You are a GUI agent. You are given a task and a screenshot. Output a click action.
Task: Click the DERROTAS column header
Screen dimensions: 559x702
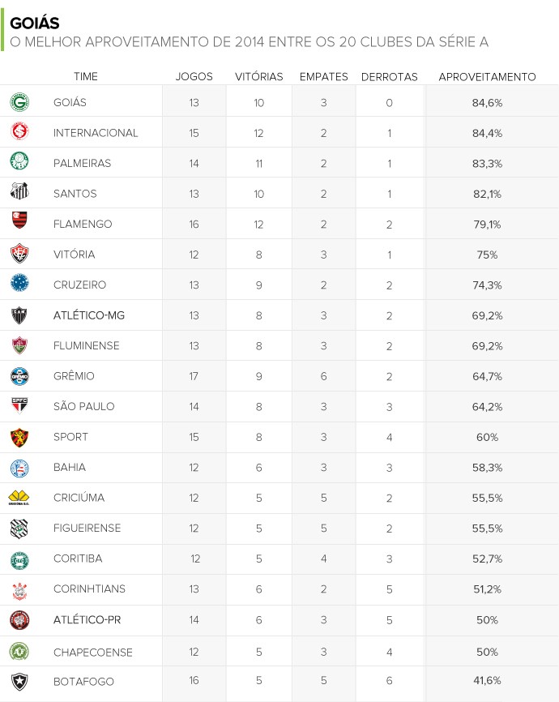pyautogui.click(x=390, y=77)
